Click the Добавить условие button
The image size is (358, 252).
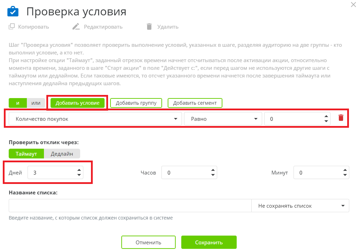pos(77,103)
